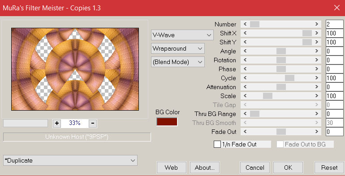The width and height of the screenshot is (345, 176).
Task: Click the Unknown Host ("9PSP") status bar
Action: tap(77, 137)
